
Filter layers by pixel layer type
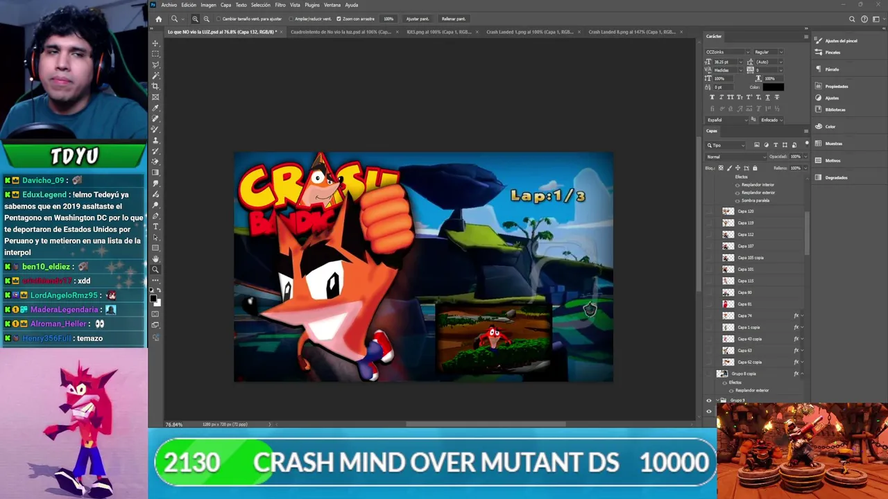click(757, 145)
